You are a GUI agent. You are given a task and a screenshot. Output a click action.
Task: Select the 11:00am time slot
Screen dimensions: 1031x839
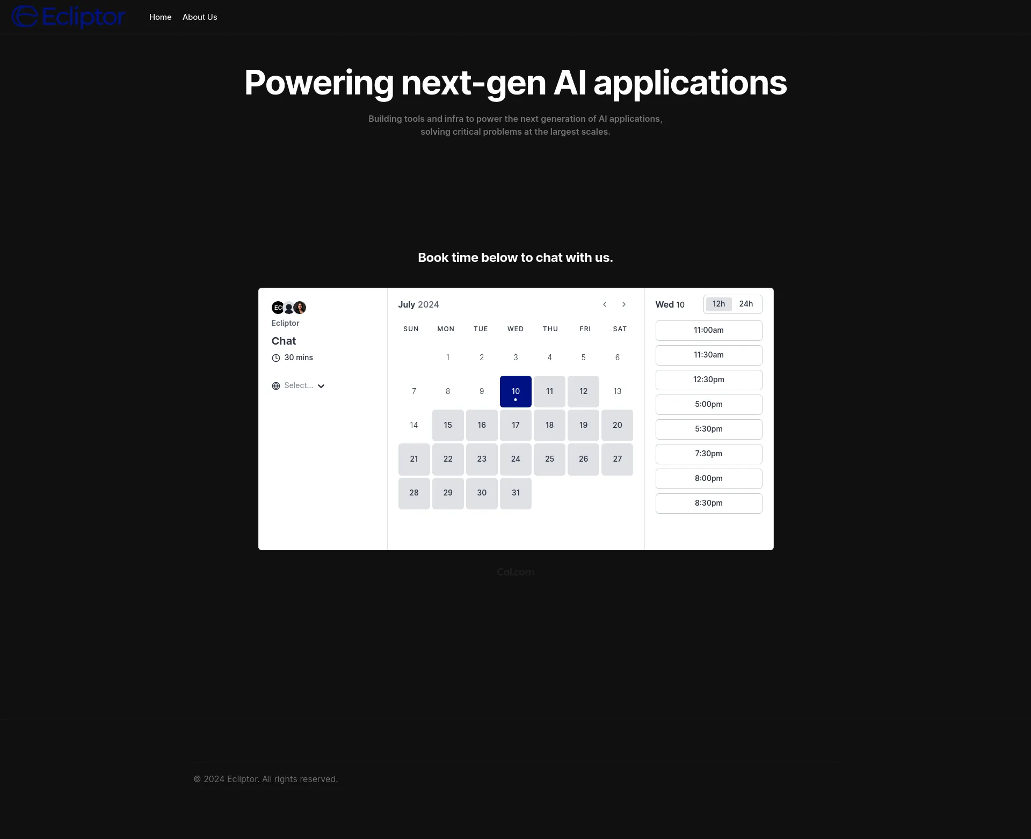(x=708, y=330)
